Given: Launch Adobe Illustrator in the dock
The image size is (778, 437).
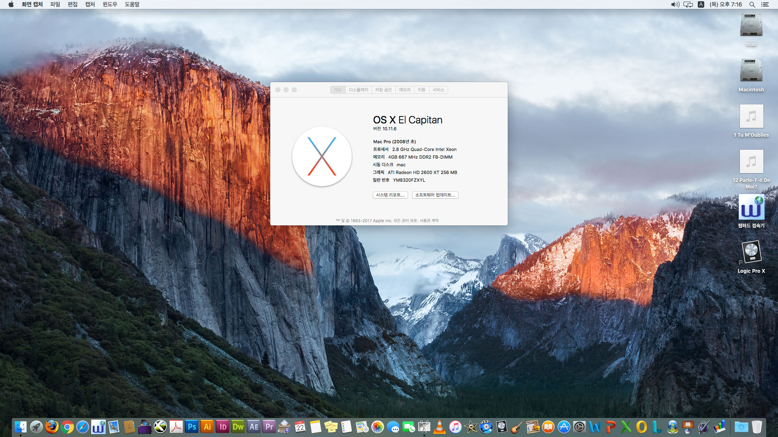Looking at the screenshot, I should [207, 427].
